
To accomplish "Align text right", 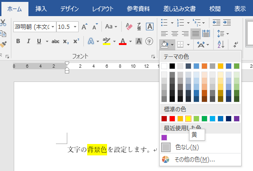I will tap(185, 34).
